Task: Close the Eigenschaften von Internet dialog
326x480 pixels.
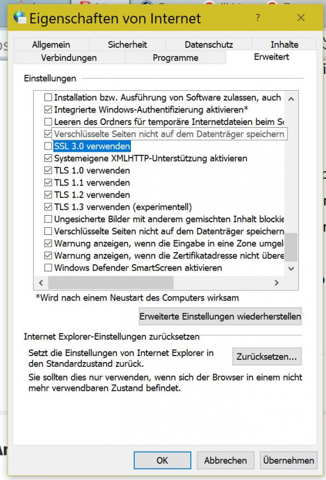Action: click(x=301, y=18)
